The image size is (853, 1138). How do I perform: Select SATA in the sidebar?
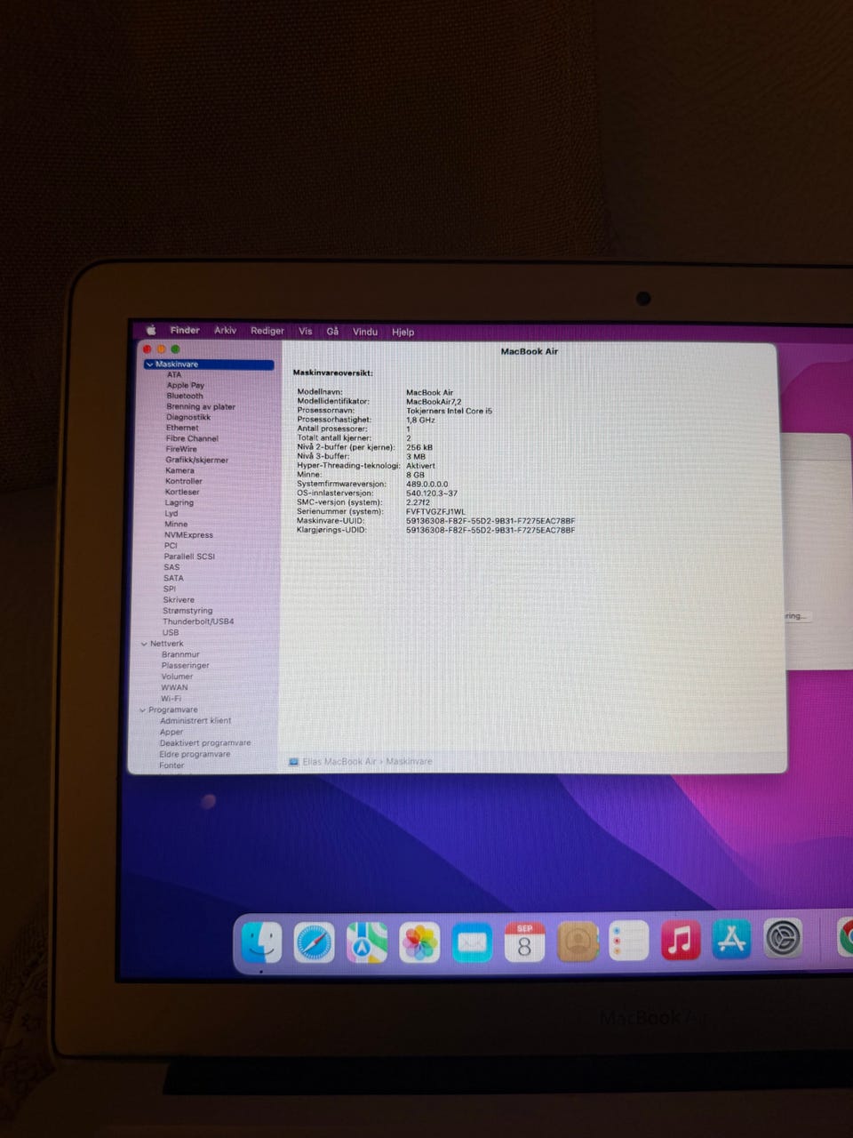(173, 578)
